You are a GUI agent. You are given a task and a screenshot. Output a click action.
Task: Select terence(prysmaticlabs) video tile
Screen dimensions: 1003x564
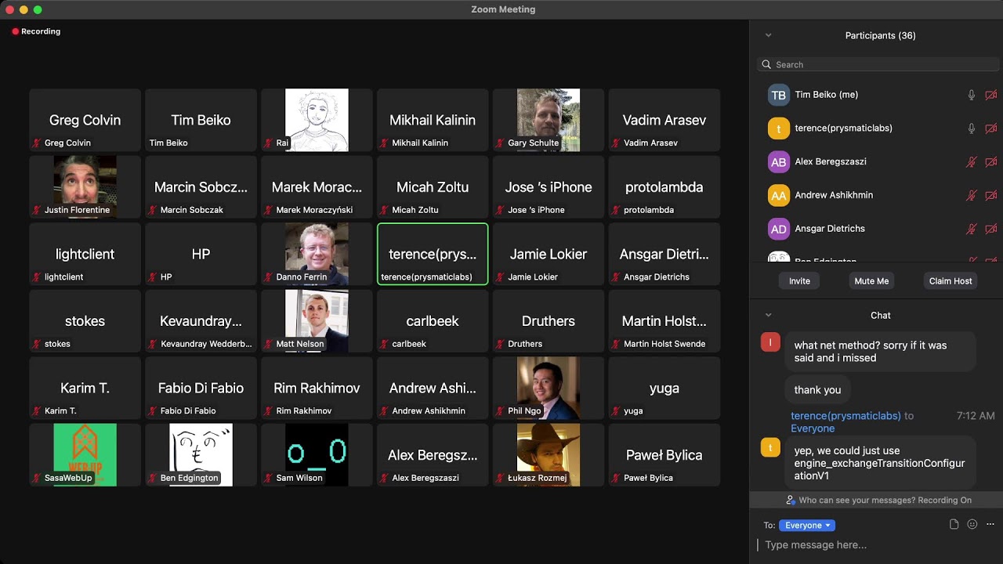point(432,254)
